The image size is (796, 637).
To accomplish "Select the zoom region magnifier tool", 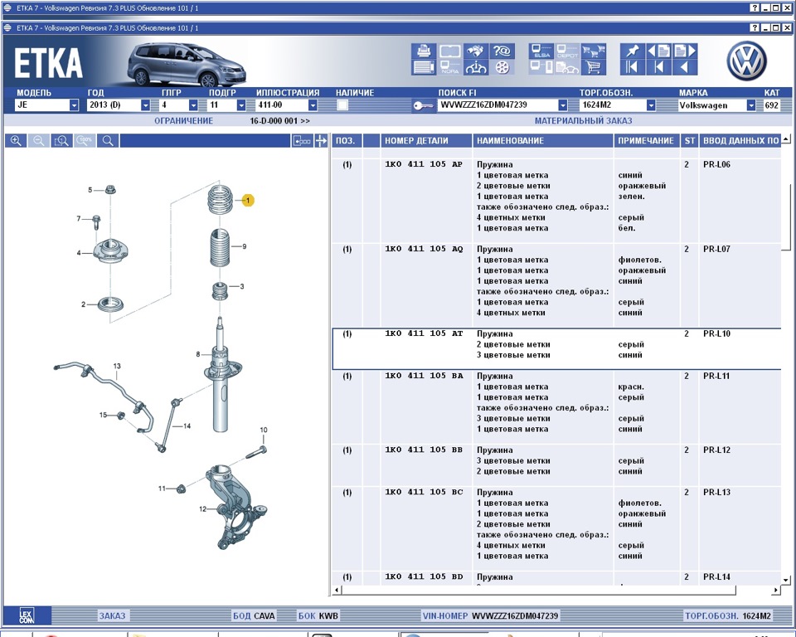I will (x=62, y=141).
